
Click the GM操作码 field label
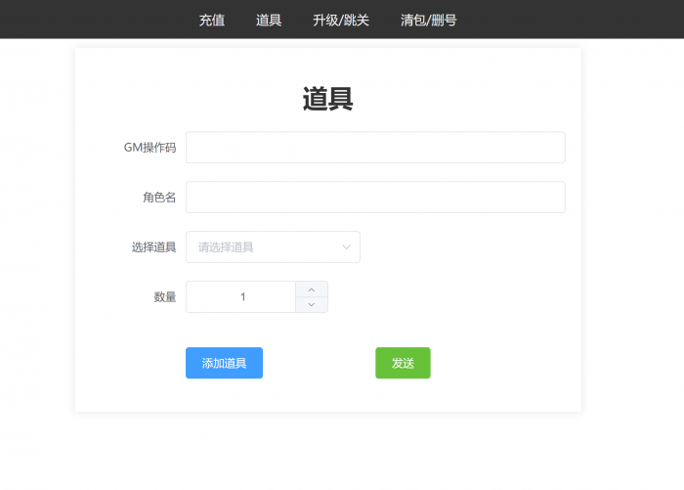coord(150,148)
